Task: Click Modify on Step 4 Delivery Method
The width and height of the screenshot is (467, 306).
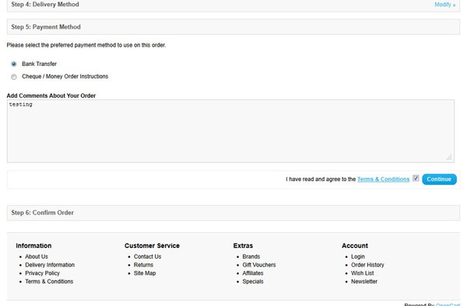Action: (x=445, y=5)
